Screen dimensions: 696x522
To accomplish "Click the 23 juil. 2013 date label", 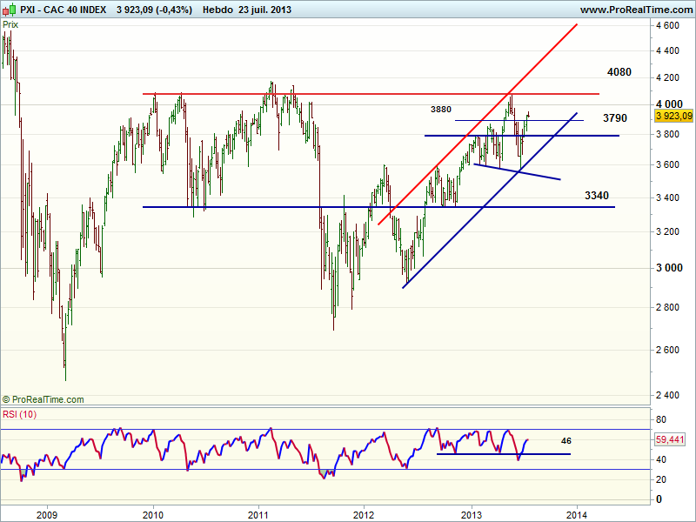I will pyautogui.click(x=265, y=10).
